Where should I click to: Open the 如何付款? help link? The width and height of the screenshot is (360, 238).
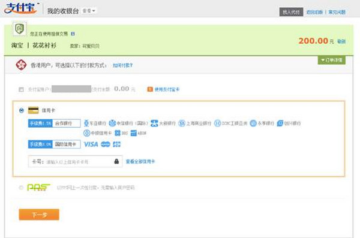click(122, 65)
